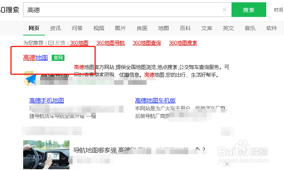The height and width of the screenshot is (170, 284).
Task: Open the 360地图导航 link
Action: pyautogui.click(x=110, y=43)
